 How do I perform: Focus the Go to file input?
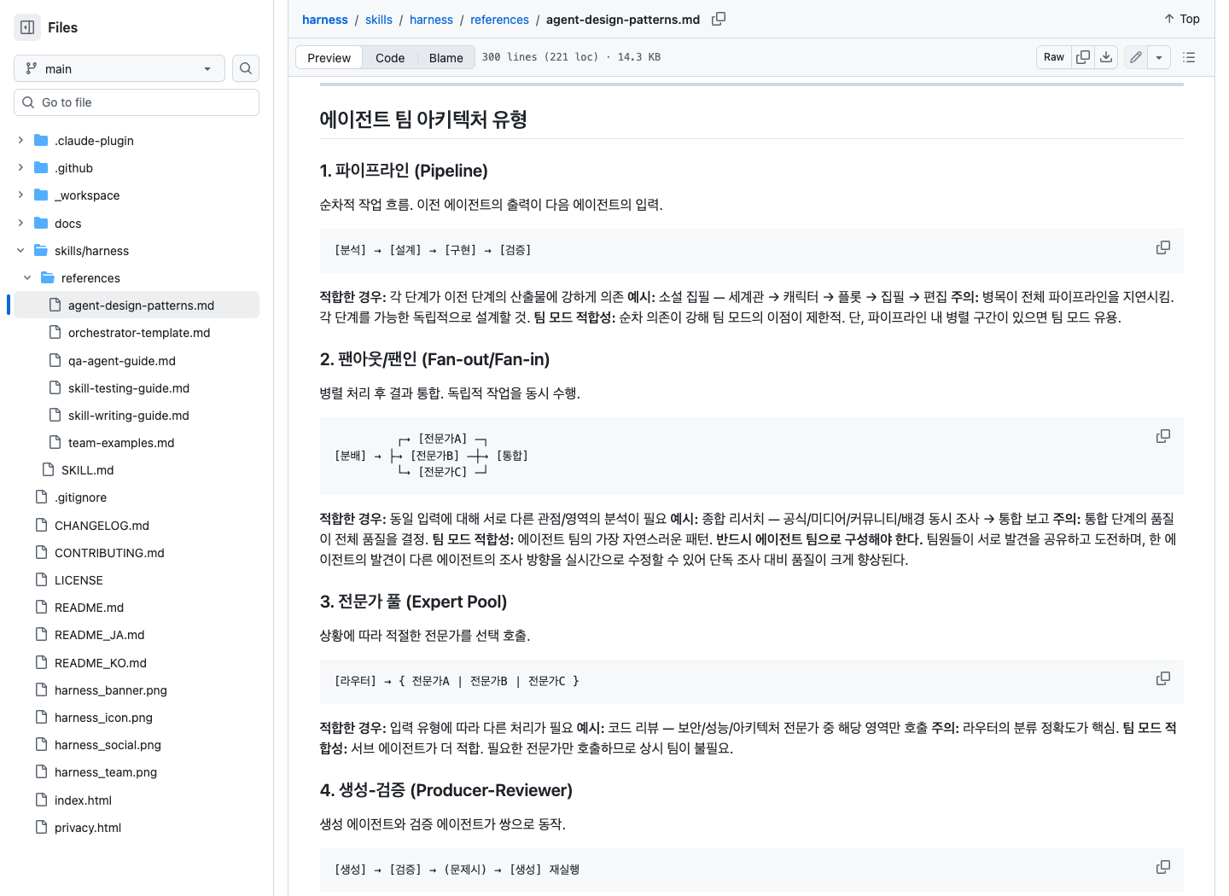[137, 102]
